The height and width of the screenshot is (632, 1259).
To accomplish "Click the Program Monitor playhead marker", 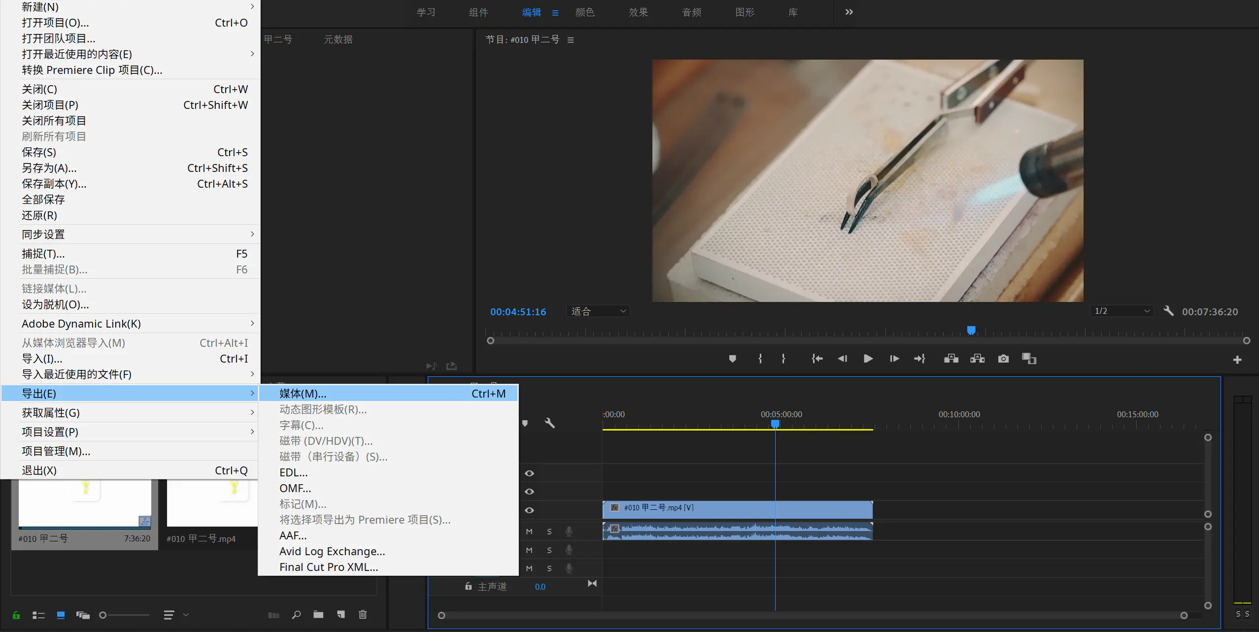I will (x=971, y=330).
